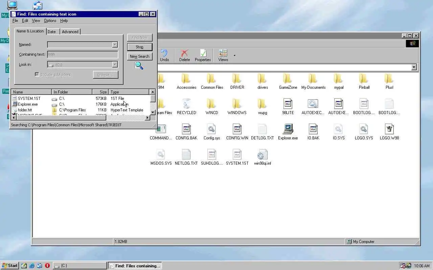Image resolution: width=433 pixels, height=270 pixels.
Task: Click the Find Now button
Action: click(140, 37)
